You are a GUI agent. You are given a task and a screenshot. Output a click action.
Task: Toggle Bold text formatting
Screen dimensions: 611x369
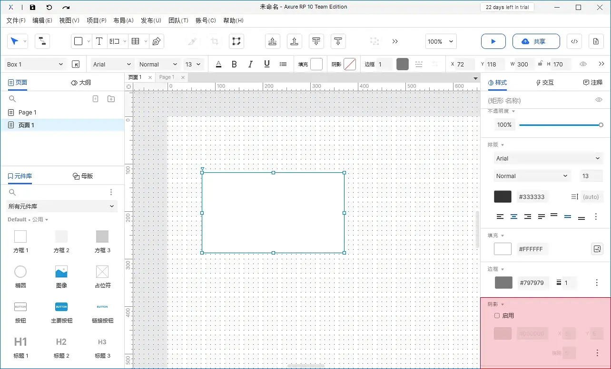coord(234,64)
